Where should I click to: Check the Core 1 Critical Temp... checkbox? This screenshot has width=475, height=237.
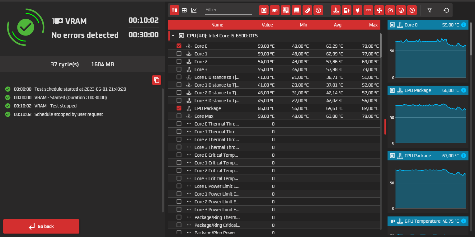(179, 163)
